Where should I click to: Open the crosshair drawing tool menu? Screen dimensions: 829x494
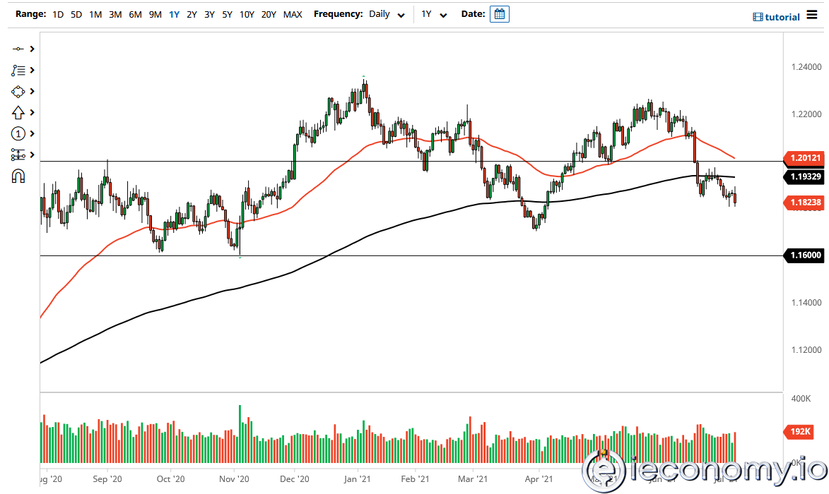tap(19, 49)
